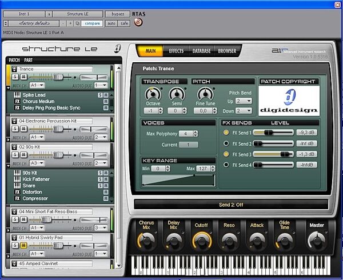Switch to the MAIN tab
343x280 pixels.
[150, 51]
